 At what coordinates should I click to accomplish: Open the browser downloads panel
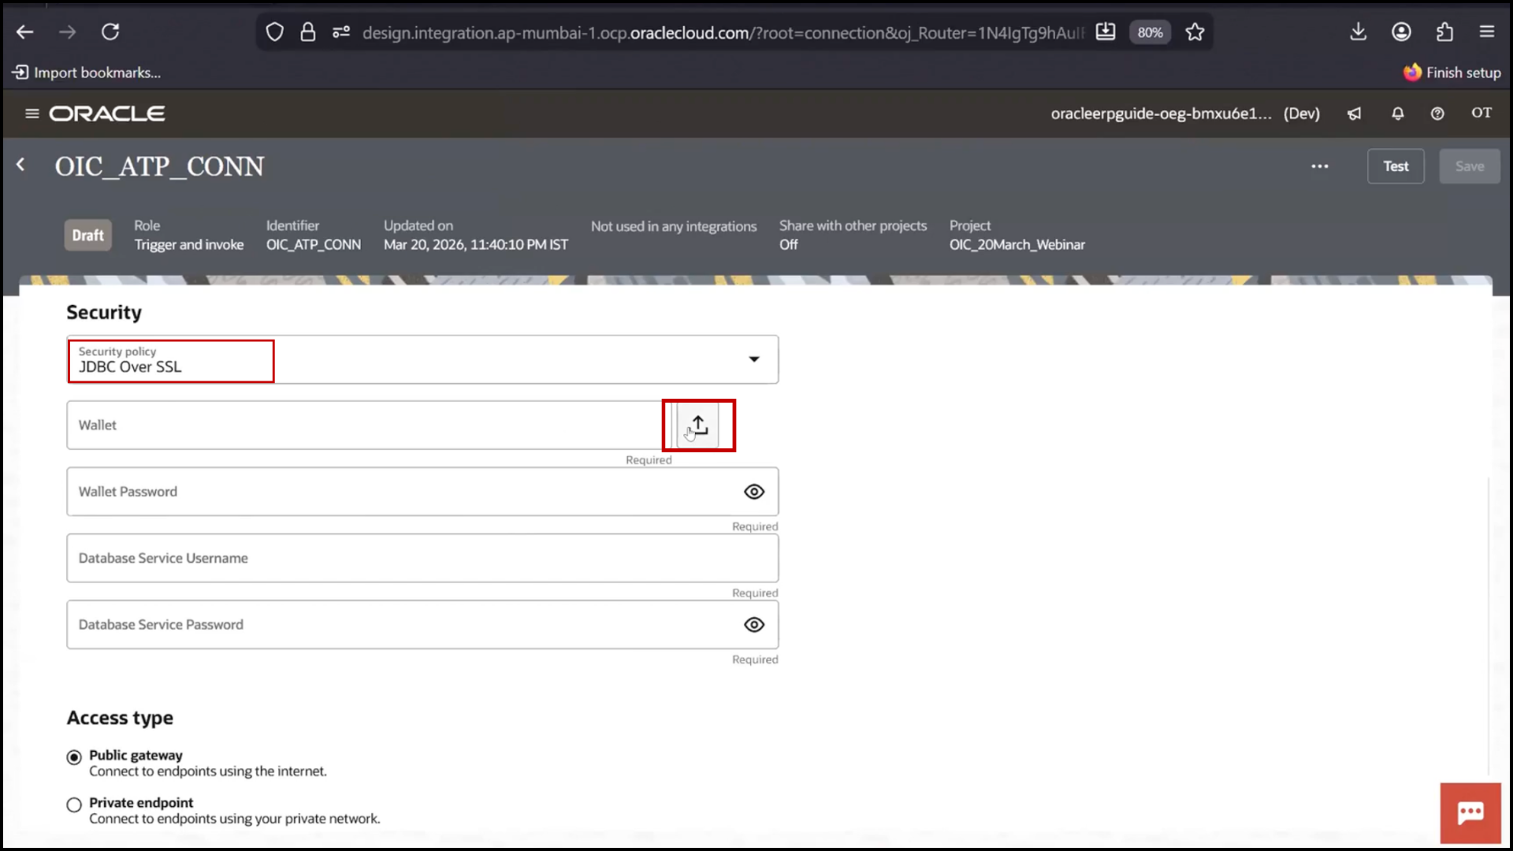pos(1358,32)
